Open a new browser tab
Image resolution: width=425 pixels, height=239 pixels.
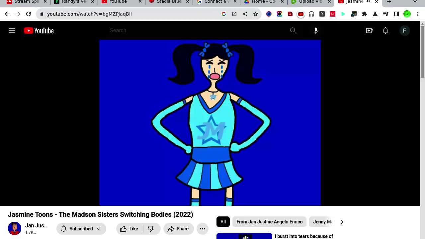[389, 2]
